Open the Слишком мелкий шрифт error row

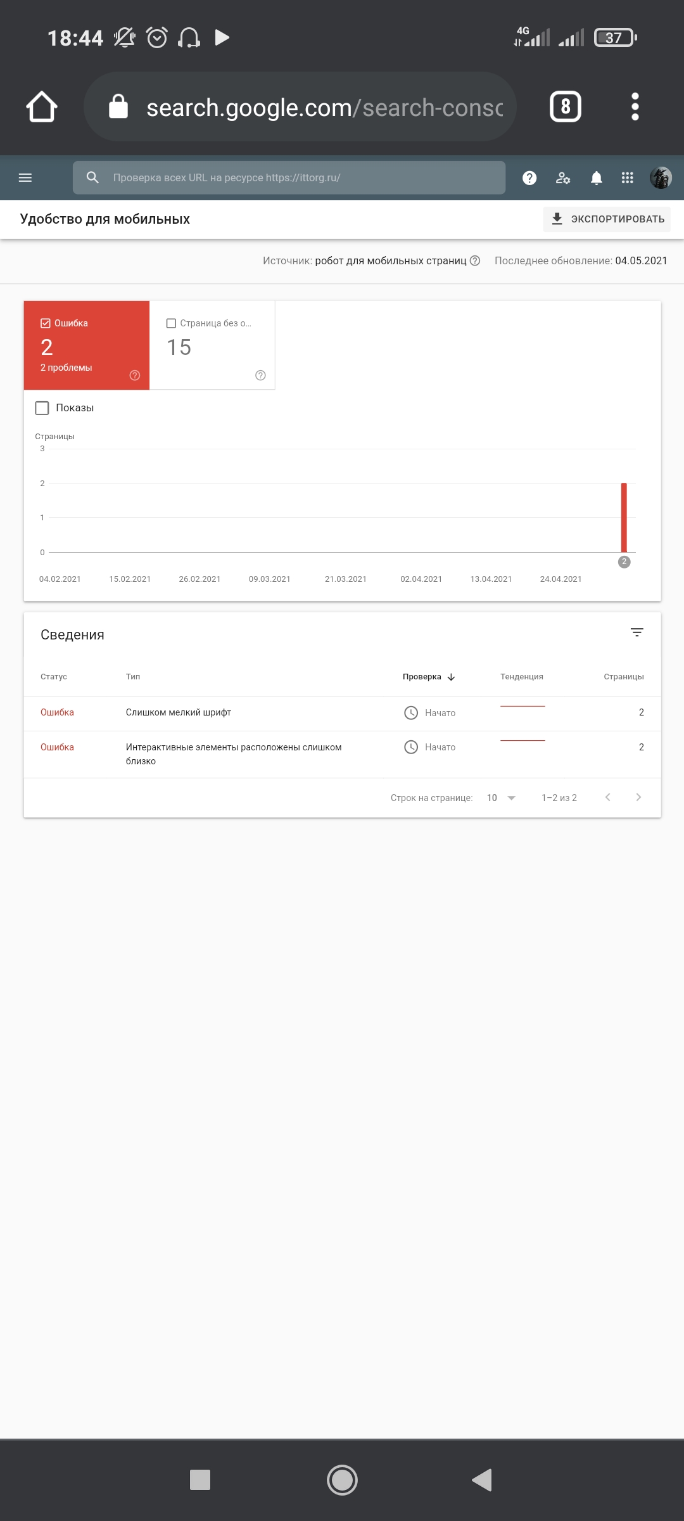(x=179, y=713)
